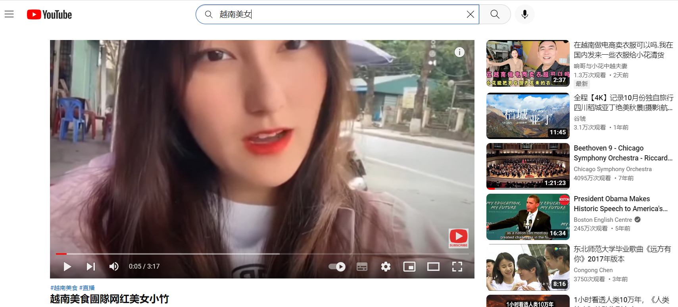Open the 稻城亚丁 11:45 video thumbnail
678x307 pixels.
pos(528,116)
